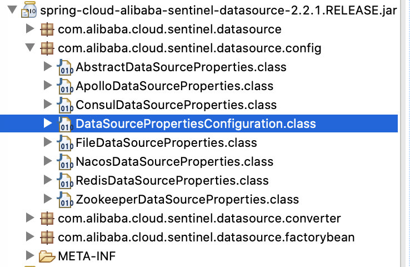
Task: Collapse the spring-cloud-alibaba-sentinel-datasource jar node
Action: (11, 11)
